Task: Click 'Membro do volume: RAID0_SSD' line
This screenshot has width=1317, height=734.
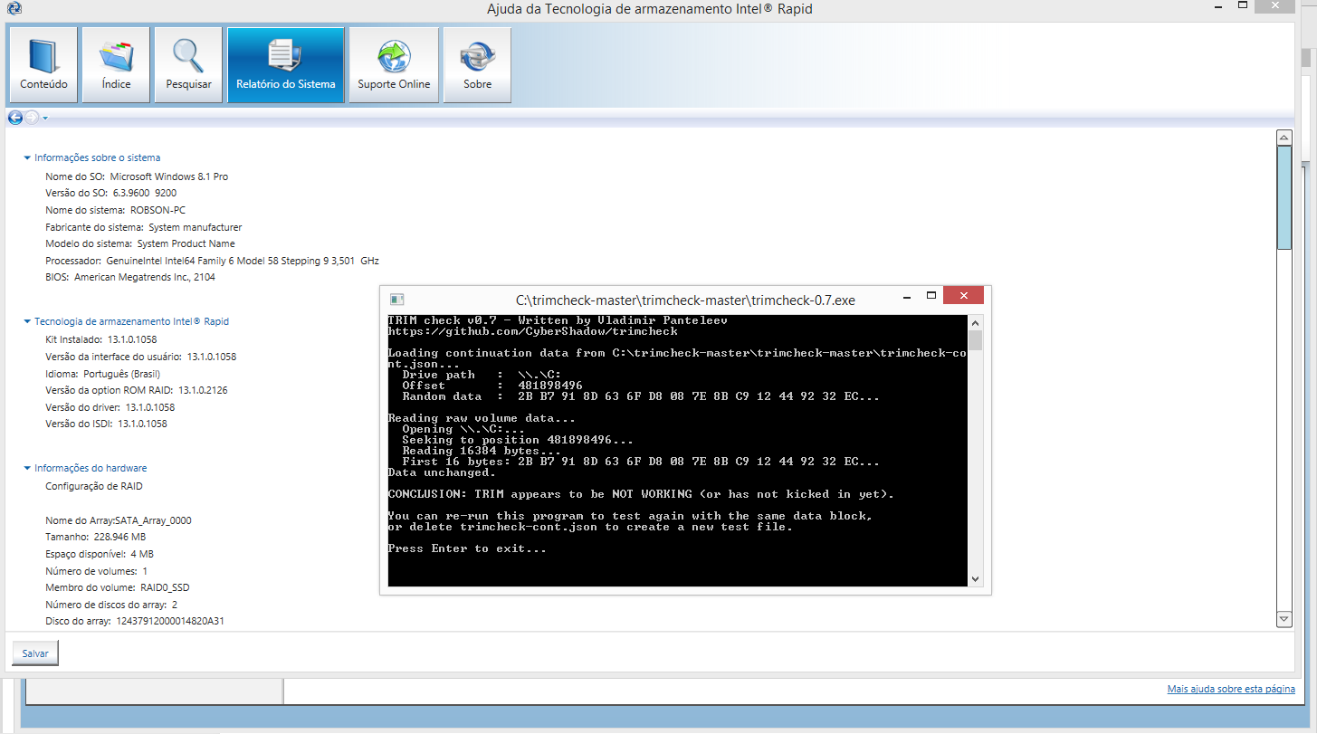Action: coord(118,587)
